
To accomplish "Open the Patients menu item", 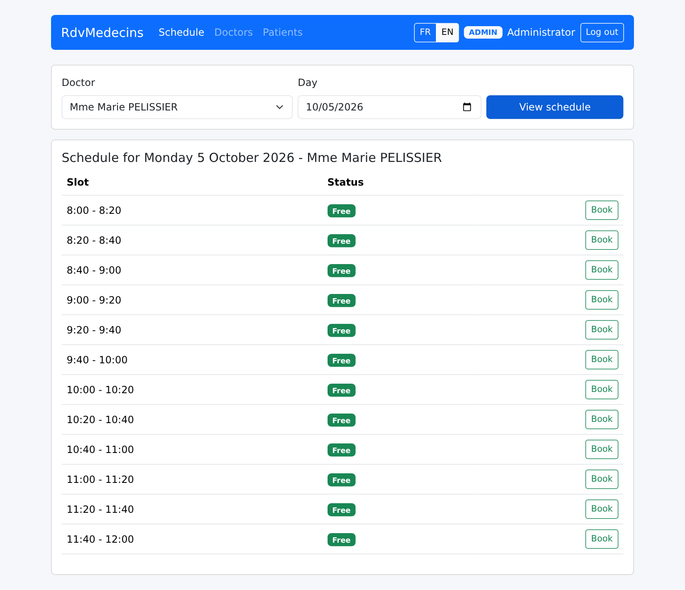I will click(x=282, y=32).
